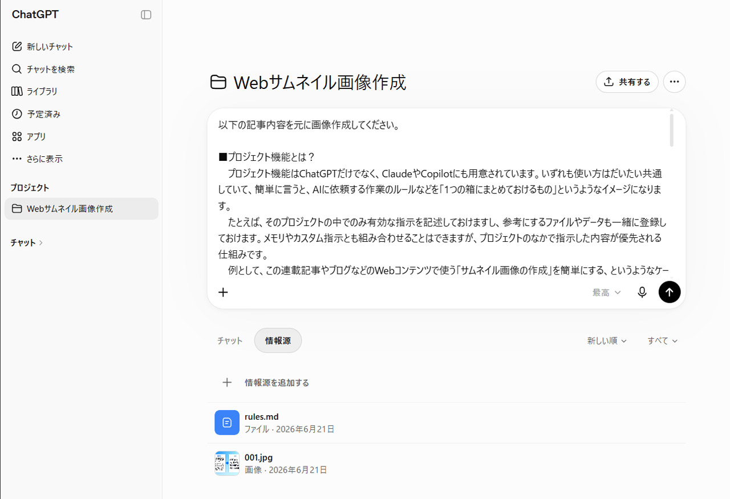Click the grid icon beside アプリ
730x499 pixels.
tap(17, 137)
